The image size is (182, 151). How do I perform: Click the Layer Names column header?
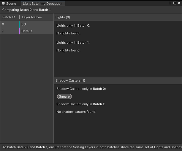point(32,17)
